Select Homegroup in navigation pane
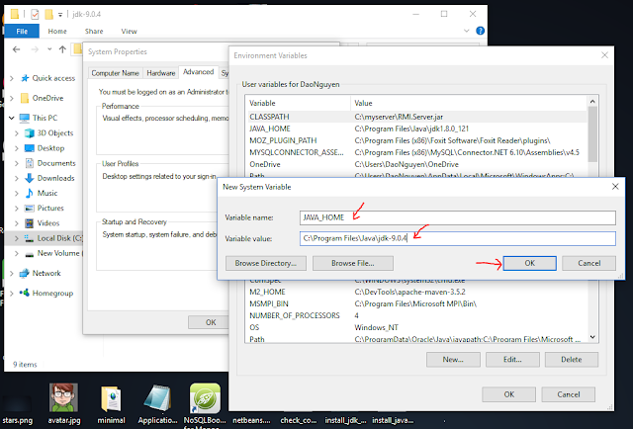 point(46,293)
